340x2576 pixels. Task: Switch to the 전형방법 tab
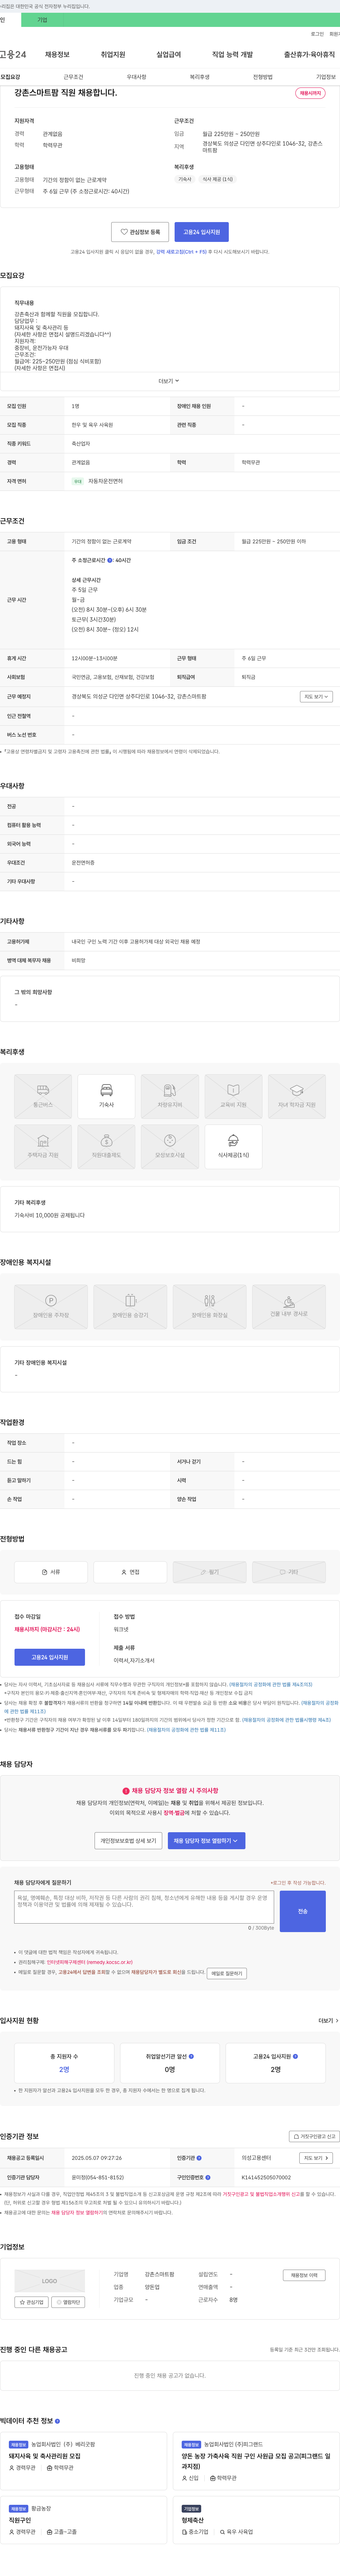pos(263,77)
